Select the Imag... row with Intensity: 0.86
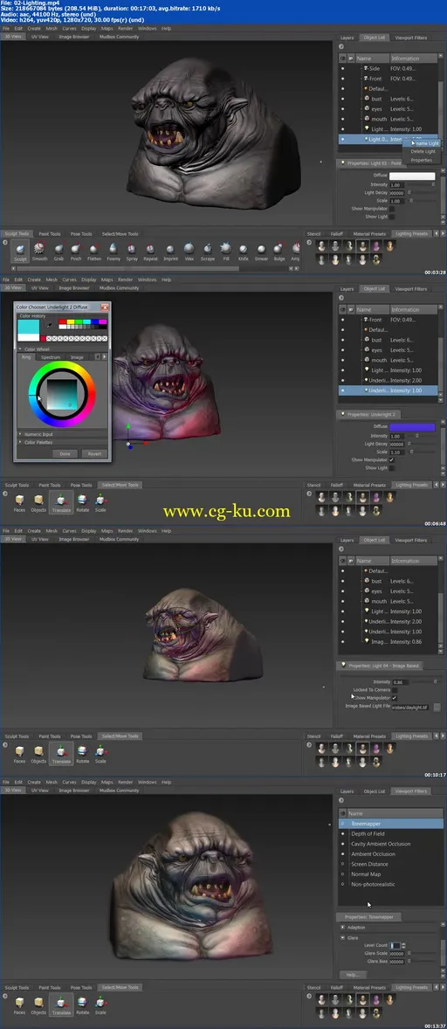The width and height of the screenshot is (447, 1029). [x=388, y=642]
